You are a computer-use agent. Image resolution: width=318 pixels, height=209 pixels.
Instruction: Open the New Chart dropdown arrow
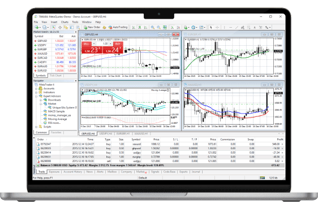click(x=40, y=27)
